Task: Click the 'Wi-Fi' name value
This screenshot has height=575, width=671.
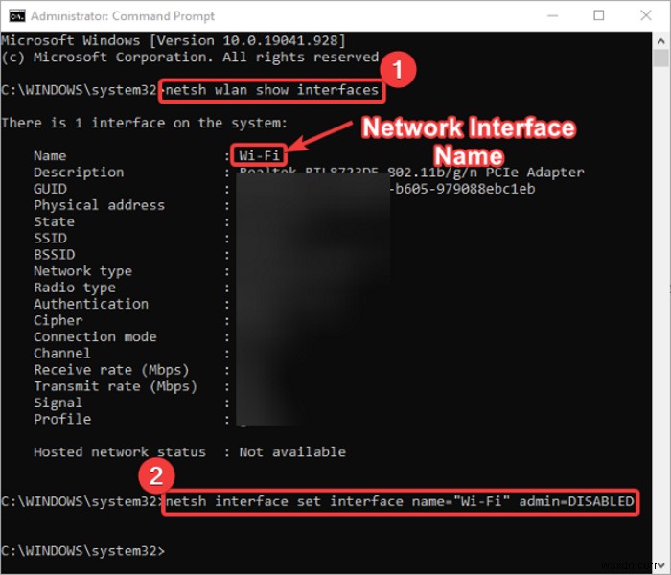Action: pos(259,155)
